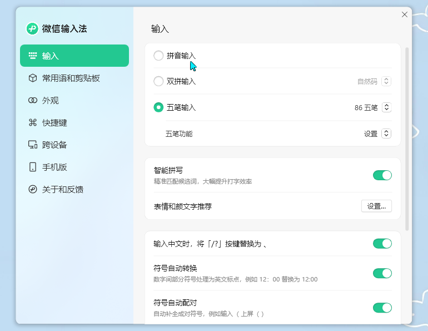This screenshot has height=331, width=428.
Task: Click 设置... button for 表情和颜文字推荐
Action: [376, 206]
